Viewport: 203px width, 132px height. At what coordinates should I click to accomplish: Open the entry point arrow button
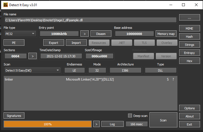pyautogui.click(x=85, y=34)
